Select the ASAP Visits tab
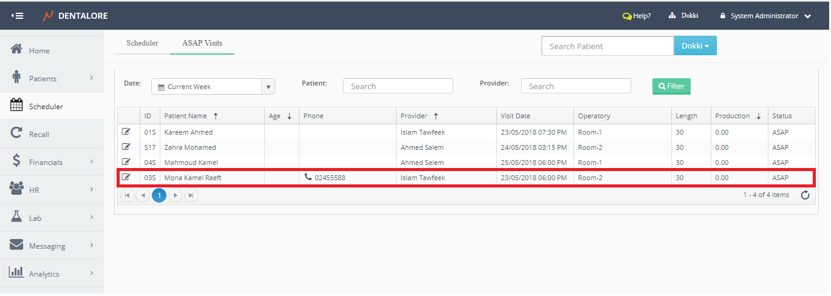 pos(202,43)
